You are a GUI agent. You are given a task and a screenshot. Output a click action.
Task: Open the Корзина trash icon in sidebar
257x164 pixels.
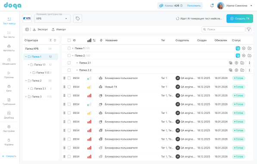[9, 142]
